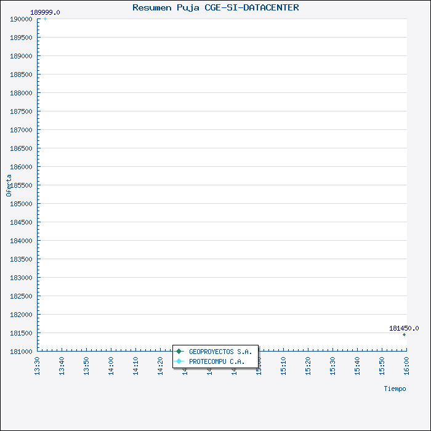Image resolution: width=431 pixels, height=431 pixels.
Task: Select the GEOPROYECTOS S.A. legend label
Action: tap(220, 352)
